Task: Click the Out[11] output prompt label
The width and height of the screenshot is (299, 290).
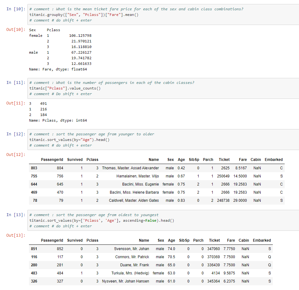Action: (16, 103)
